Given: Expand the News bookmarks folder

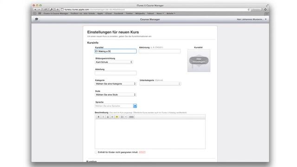Looking at the screenshot, I should coord(160,13).
